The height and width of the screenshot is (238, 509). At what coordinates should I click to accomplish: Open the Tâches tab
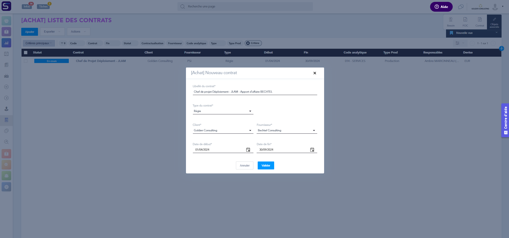[x=43, y=6]
